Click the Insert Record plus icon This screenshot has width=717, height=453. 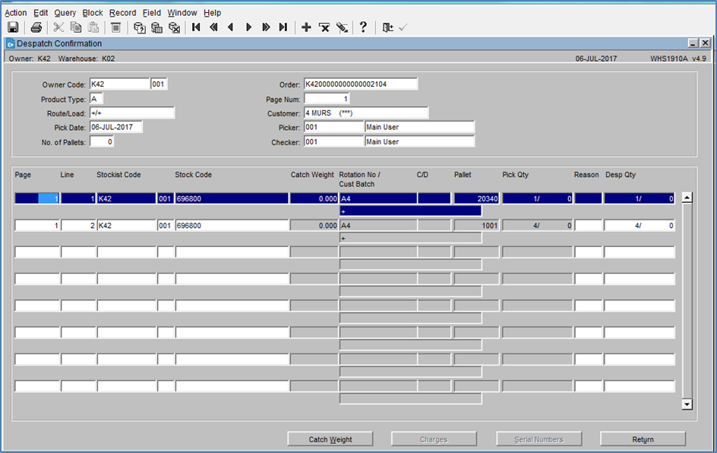306,27
